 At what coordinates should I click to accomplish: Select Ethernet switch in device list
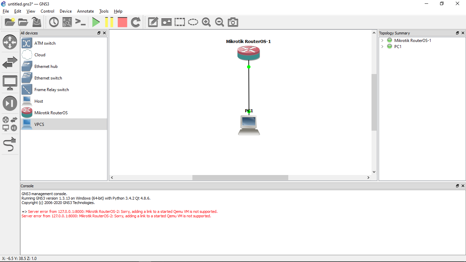point(64,78)
